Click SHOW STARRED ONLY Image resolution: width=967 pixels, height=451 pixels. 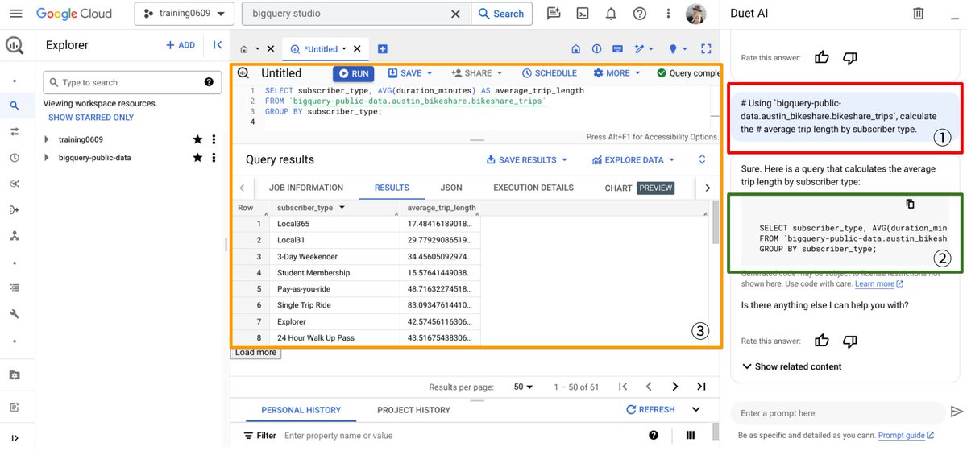91,118
